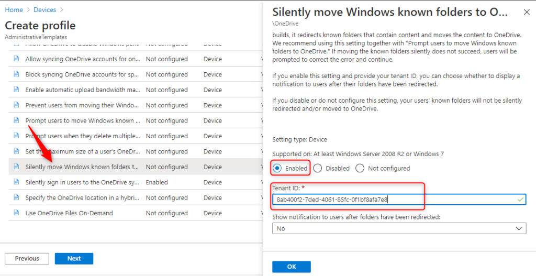This screenshot has width=536, height=276.
Task: Click the Next button
Action: pyautogui.click(x=74, y=259)
